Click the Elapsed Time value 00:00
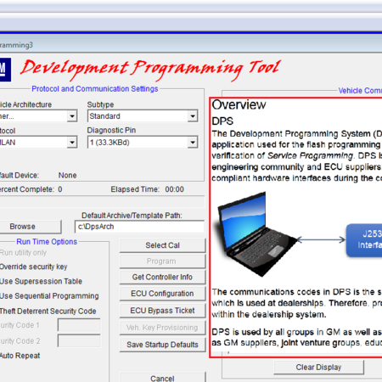382x382 pixels. pyautogui.click(x=174, y=189)
